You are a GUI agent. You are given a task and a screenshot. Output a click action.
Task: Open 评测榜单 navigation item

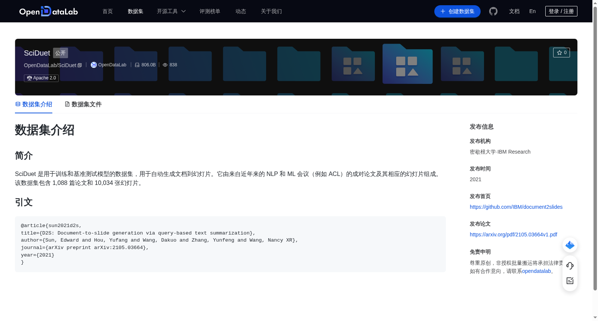coord(210,12)
